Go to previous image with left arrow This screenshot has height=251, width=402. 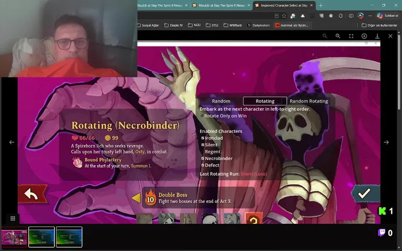[x=12, y=142]
